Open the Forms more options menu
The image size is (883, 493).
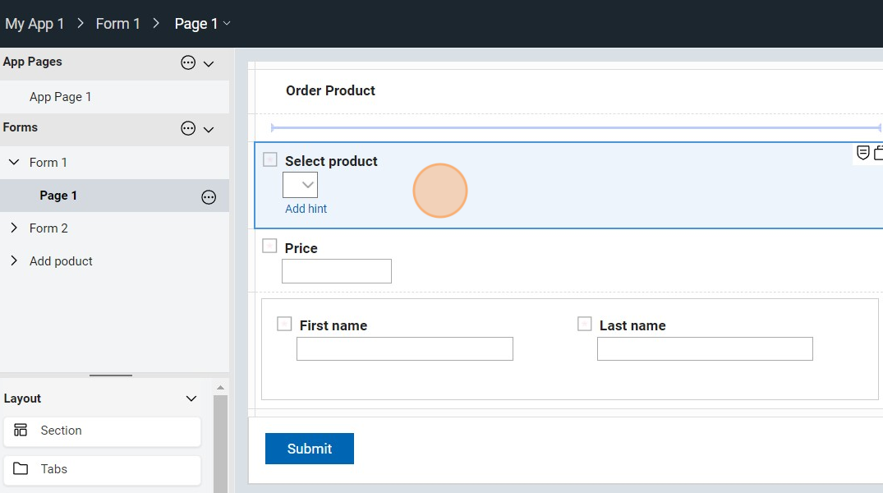188,128
